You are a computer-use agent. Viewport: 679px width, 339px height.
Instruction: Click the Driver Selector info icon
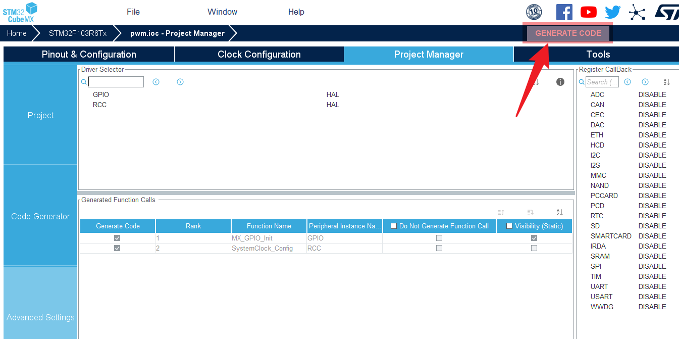tap(560, 82)
